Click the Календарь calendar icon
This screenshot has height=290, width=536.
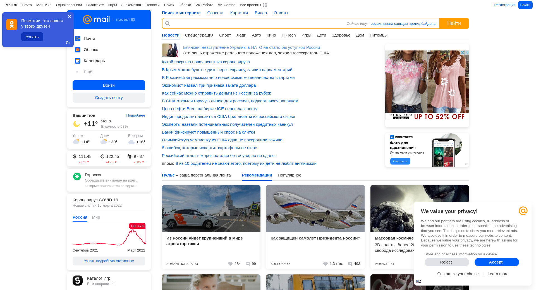(x=78, y=61)
